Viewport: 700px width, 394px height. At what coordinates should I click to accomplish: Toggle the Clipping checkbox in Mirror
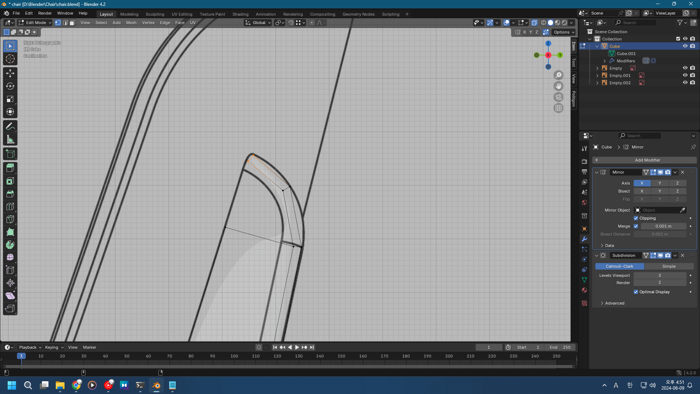[636, 218]
